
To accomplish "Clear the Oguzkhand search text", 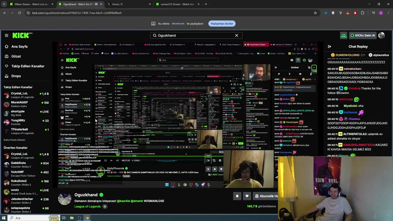I will pyautogui.click(x=236, y=35).
